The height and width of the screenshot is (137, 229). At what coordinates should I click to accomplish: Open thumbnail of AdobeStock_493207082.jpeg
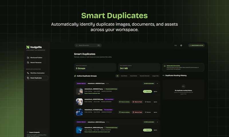click(x=79, y=102)
